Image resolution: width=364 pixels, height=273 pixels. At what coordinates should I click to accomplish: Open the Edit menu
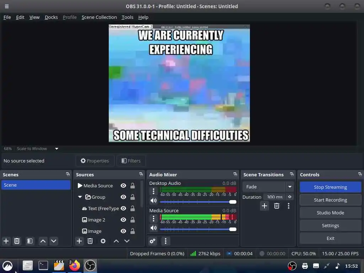tap(20, 17)
